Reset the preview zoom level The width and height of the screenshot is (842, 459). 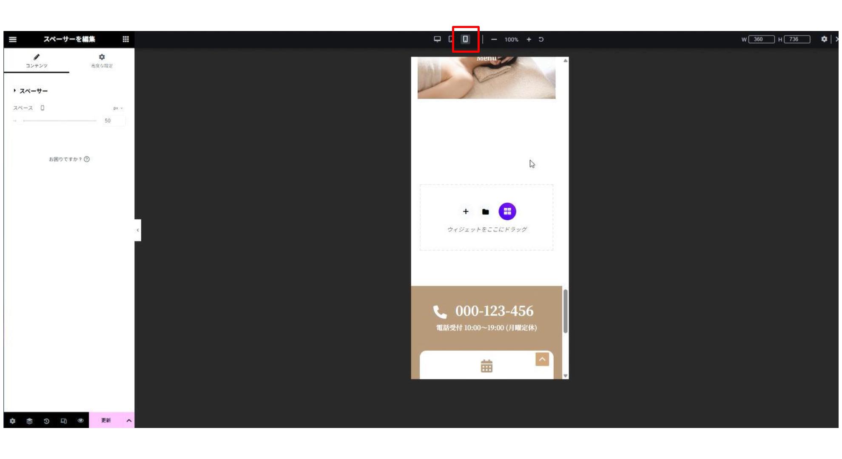coord(541,40)
